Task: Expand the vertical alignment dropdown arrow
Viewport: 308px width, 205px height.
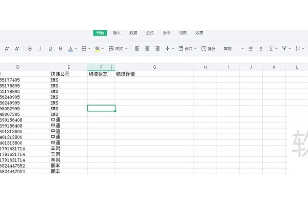Action: point(173,49)
